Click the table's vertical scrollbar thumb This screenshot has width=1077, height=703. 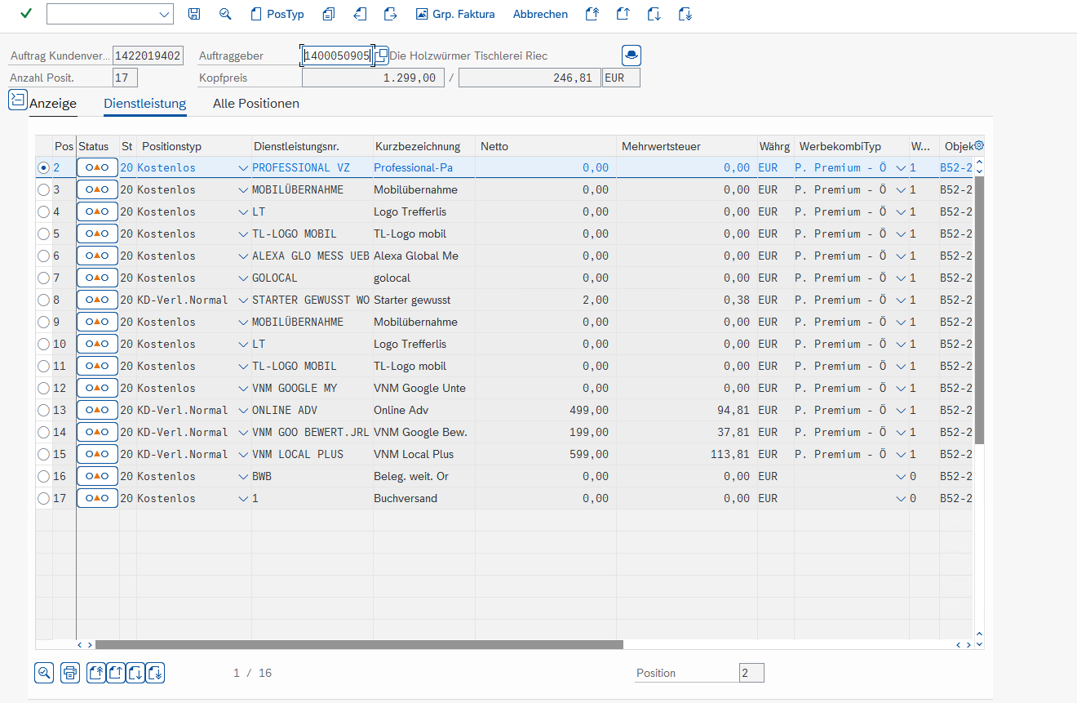click(980, 309)
